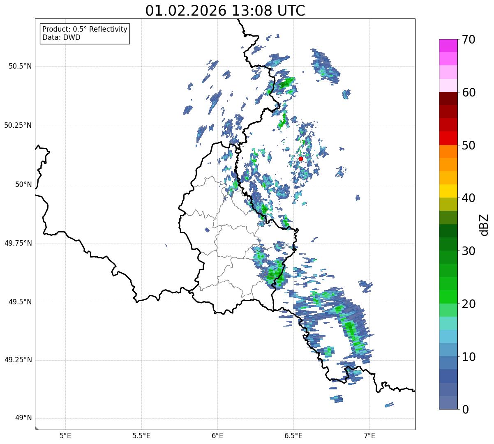
Task: Click the colorbar value 60
Action: (469, 92)
